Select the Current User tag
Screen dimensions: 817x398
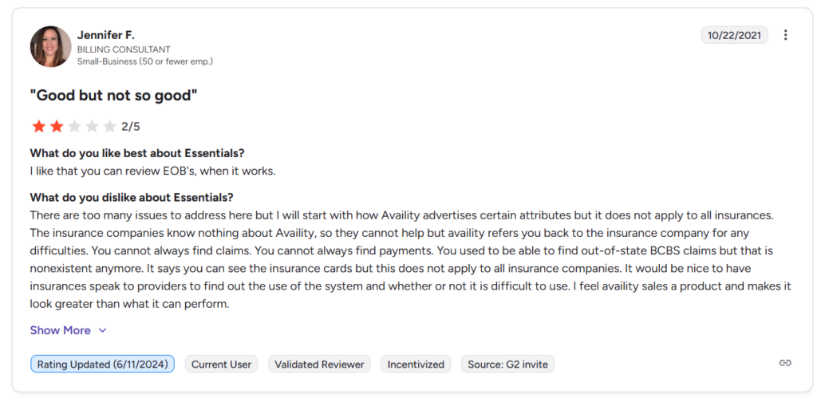click(222, 365)
